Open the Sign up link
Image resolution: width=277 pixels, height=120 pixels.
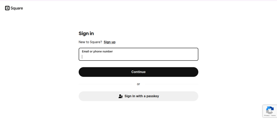coord(110,42)
